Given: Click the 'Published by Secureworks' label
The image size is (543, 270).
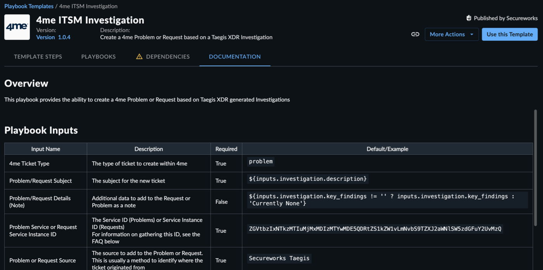Looking at the screenshot, I should pyautogui.click(x=506, y=18).
